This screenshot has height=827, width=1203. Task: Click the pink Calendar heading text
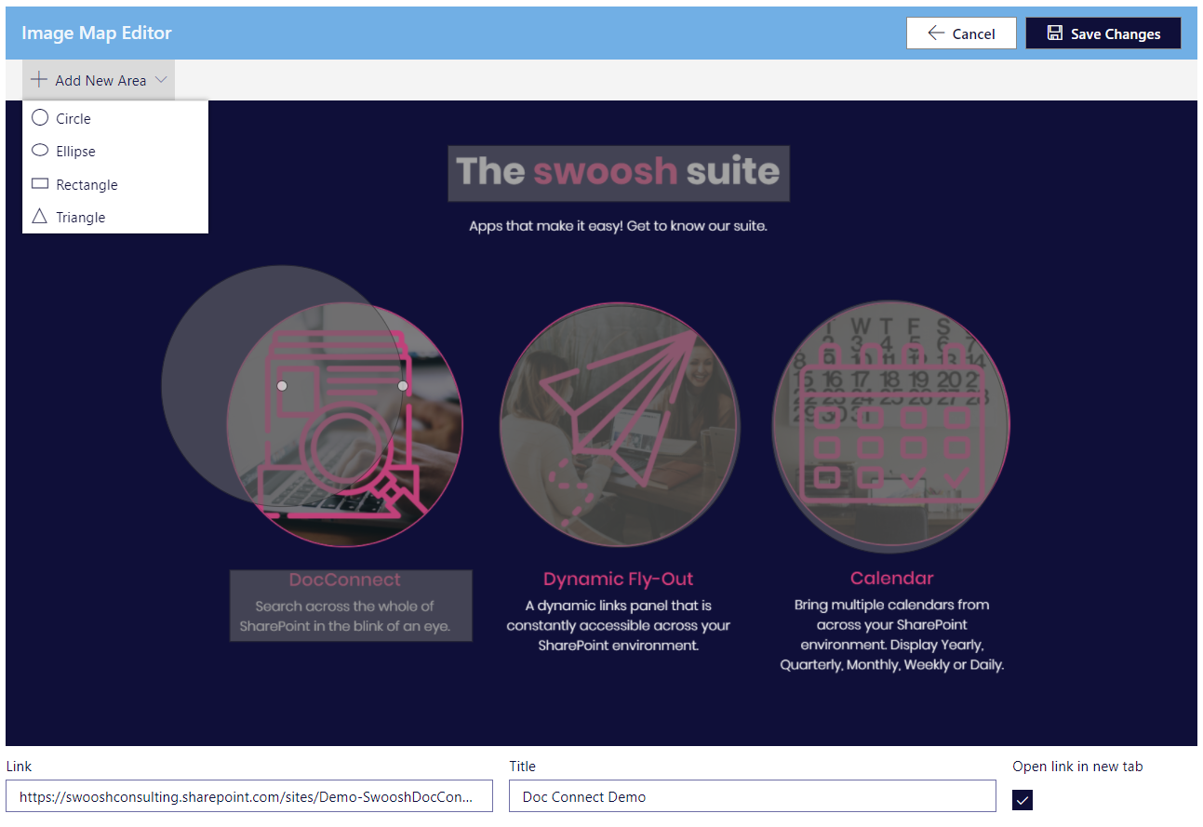[891, 579]
